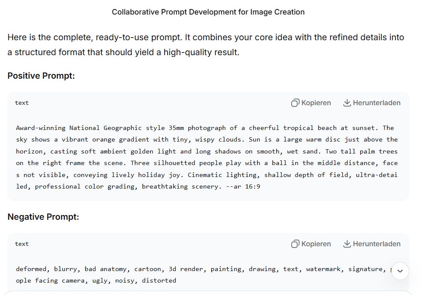422x295 pixels.
Task: Click the word "distorted" in negative prompt
Action: tap(159, 280)
